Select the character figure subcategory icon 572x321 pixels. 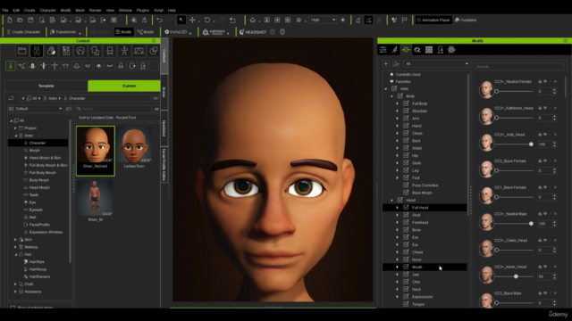point(10,66)
